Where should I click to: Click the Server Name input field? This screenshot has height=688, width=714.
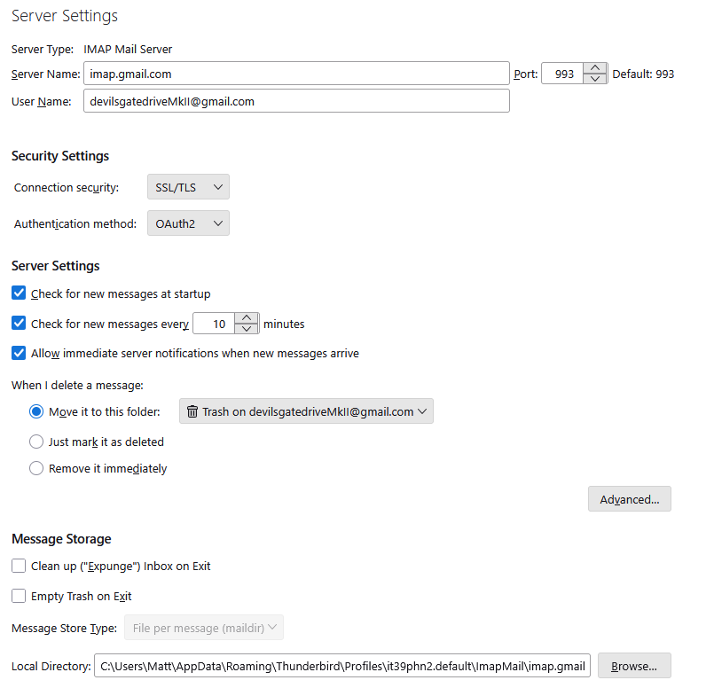(296, 74)
